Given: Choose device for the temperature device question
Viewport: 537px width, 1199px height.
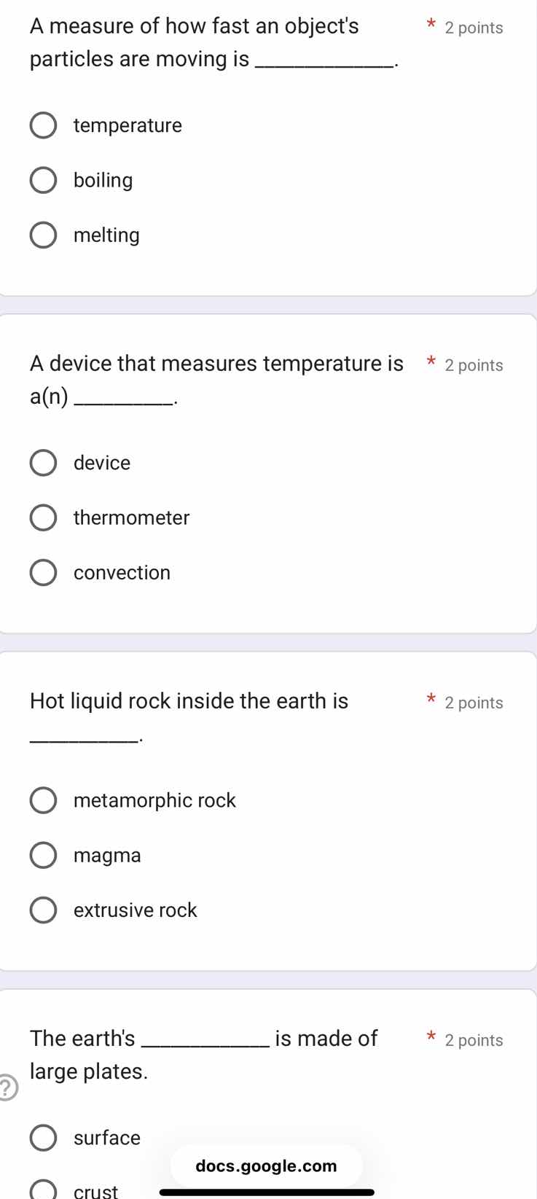Looking at the screenshot, I should click(x=43, y=462).
